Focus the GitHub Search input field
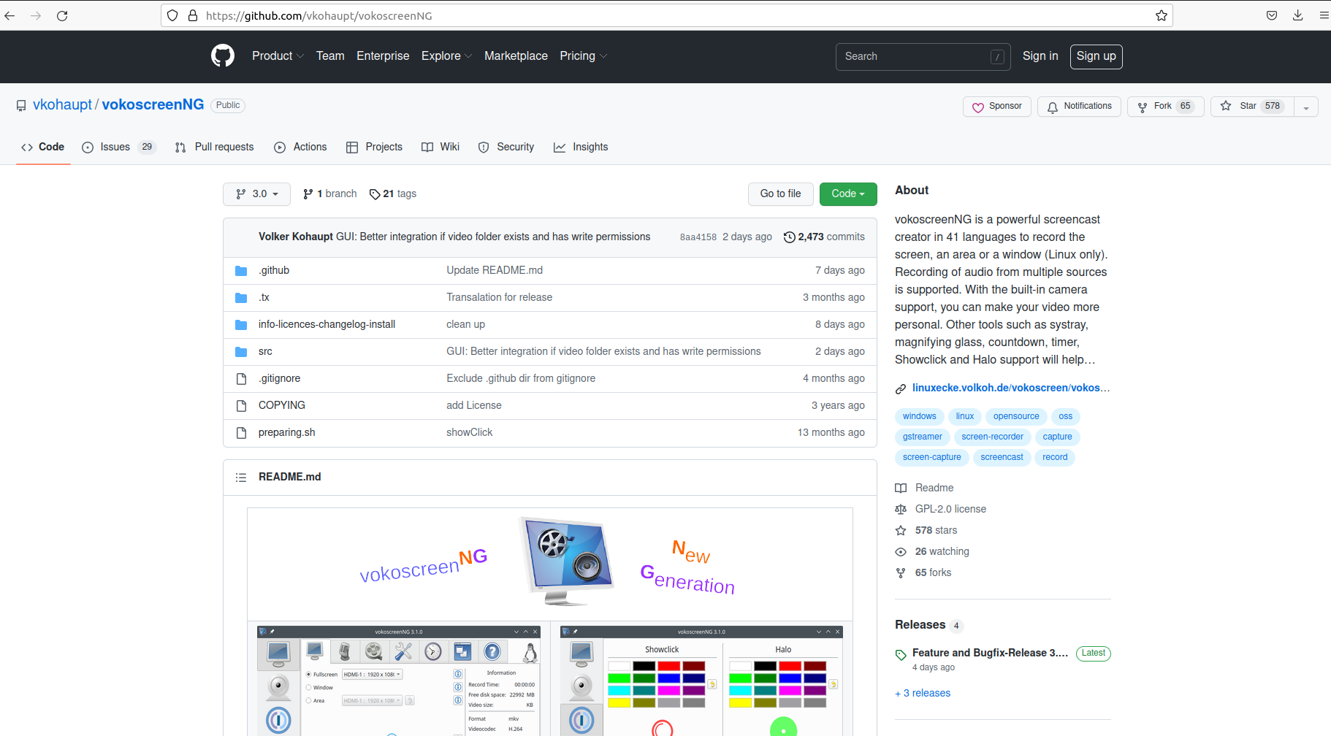 click(923, 56)
